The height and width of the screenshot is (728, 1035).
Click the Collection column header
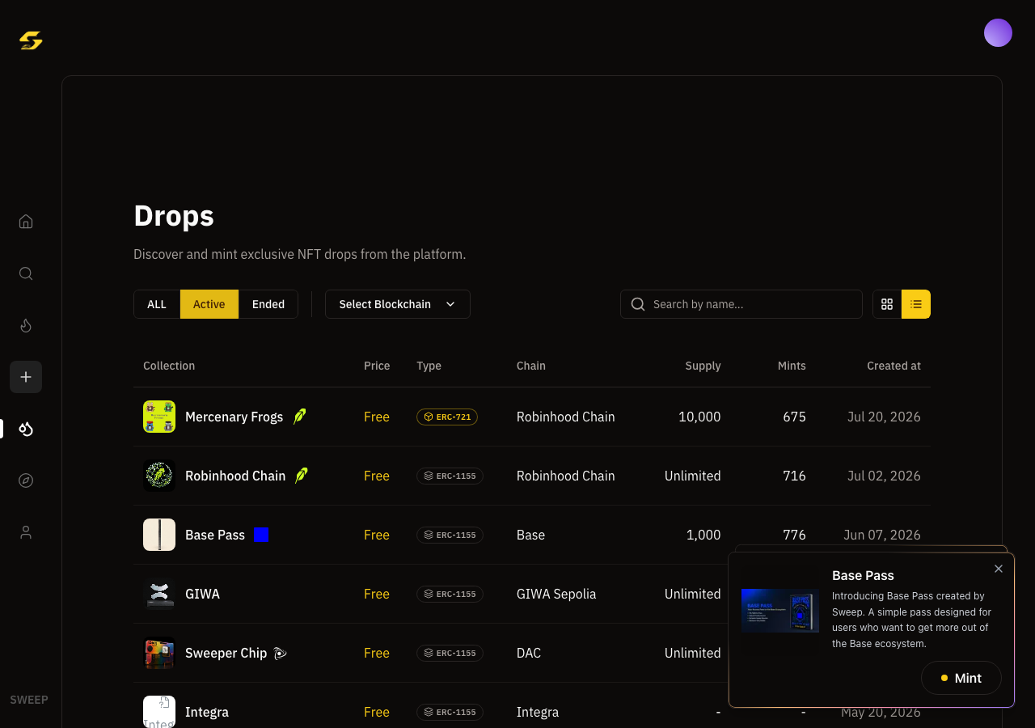pos(169,366)
